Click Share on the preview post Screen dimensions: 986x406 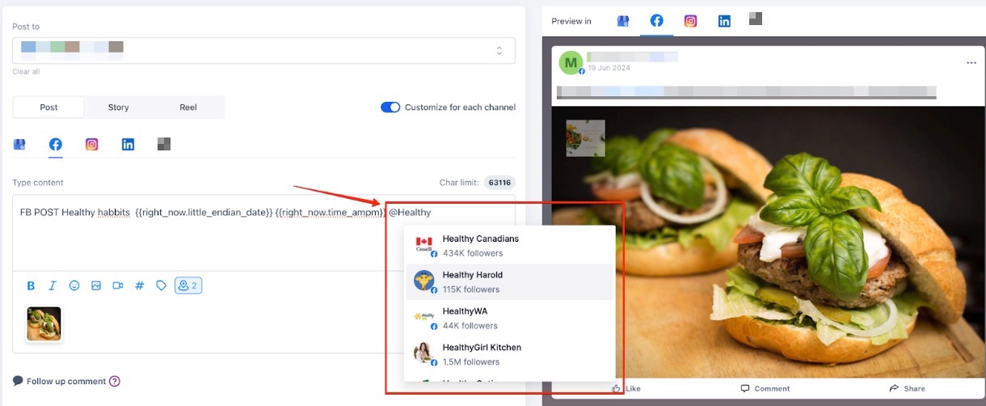[x=907, y=388]
